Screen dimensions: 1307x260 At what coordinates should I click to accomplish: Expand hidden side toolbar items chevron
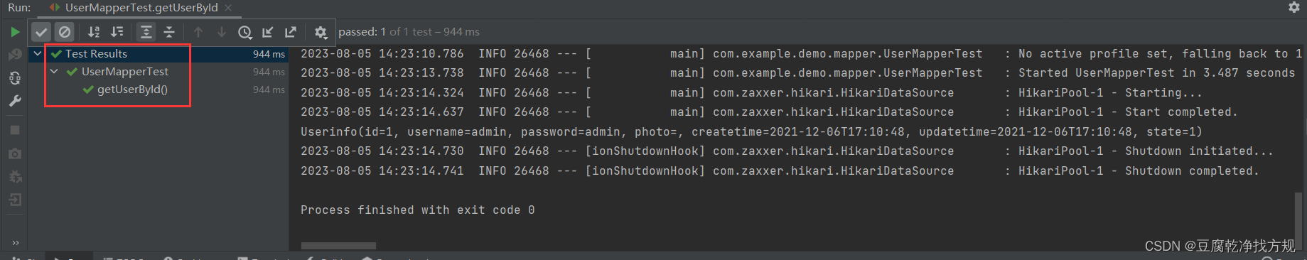[15, 242]
